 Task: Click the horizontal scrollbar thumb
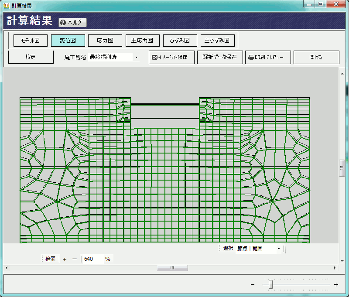[x=172, y=268]
